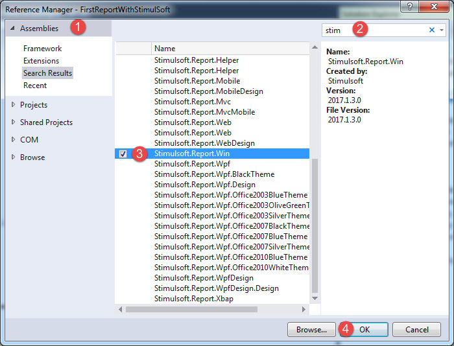Open the Recent assemblies list
Screen dimensions: 454x346
pyautogui.click(x=35, y=86)
